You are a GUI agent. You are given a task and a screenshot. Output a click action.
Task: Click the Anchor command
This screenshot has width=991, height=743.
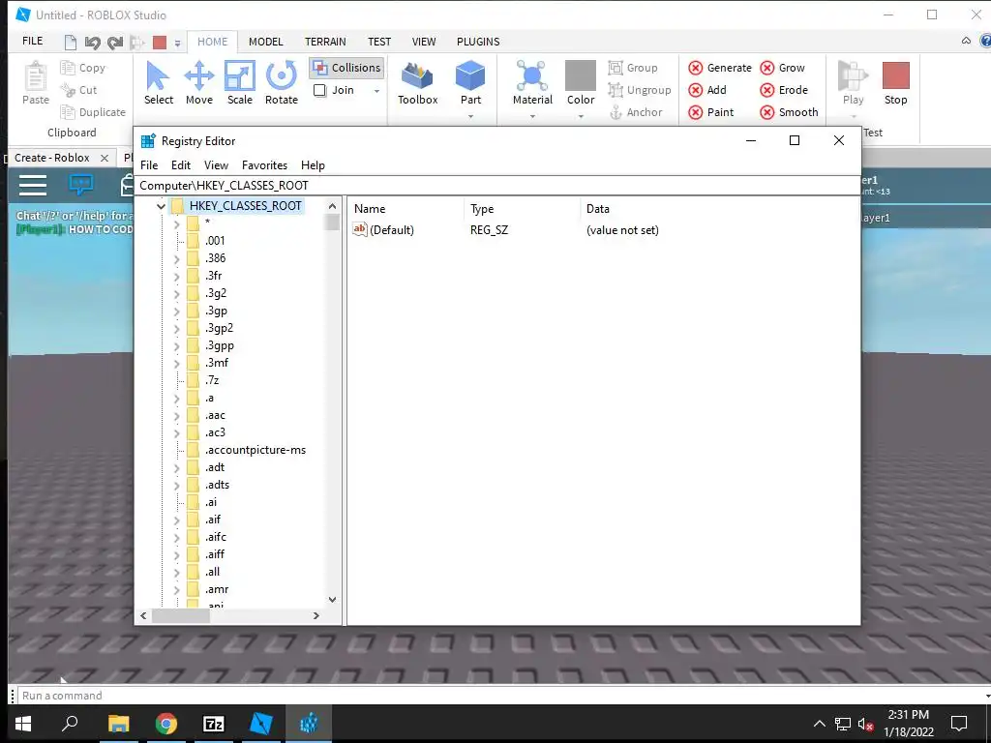(x=635, y=112)
